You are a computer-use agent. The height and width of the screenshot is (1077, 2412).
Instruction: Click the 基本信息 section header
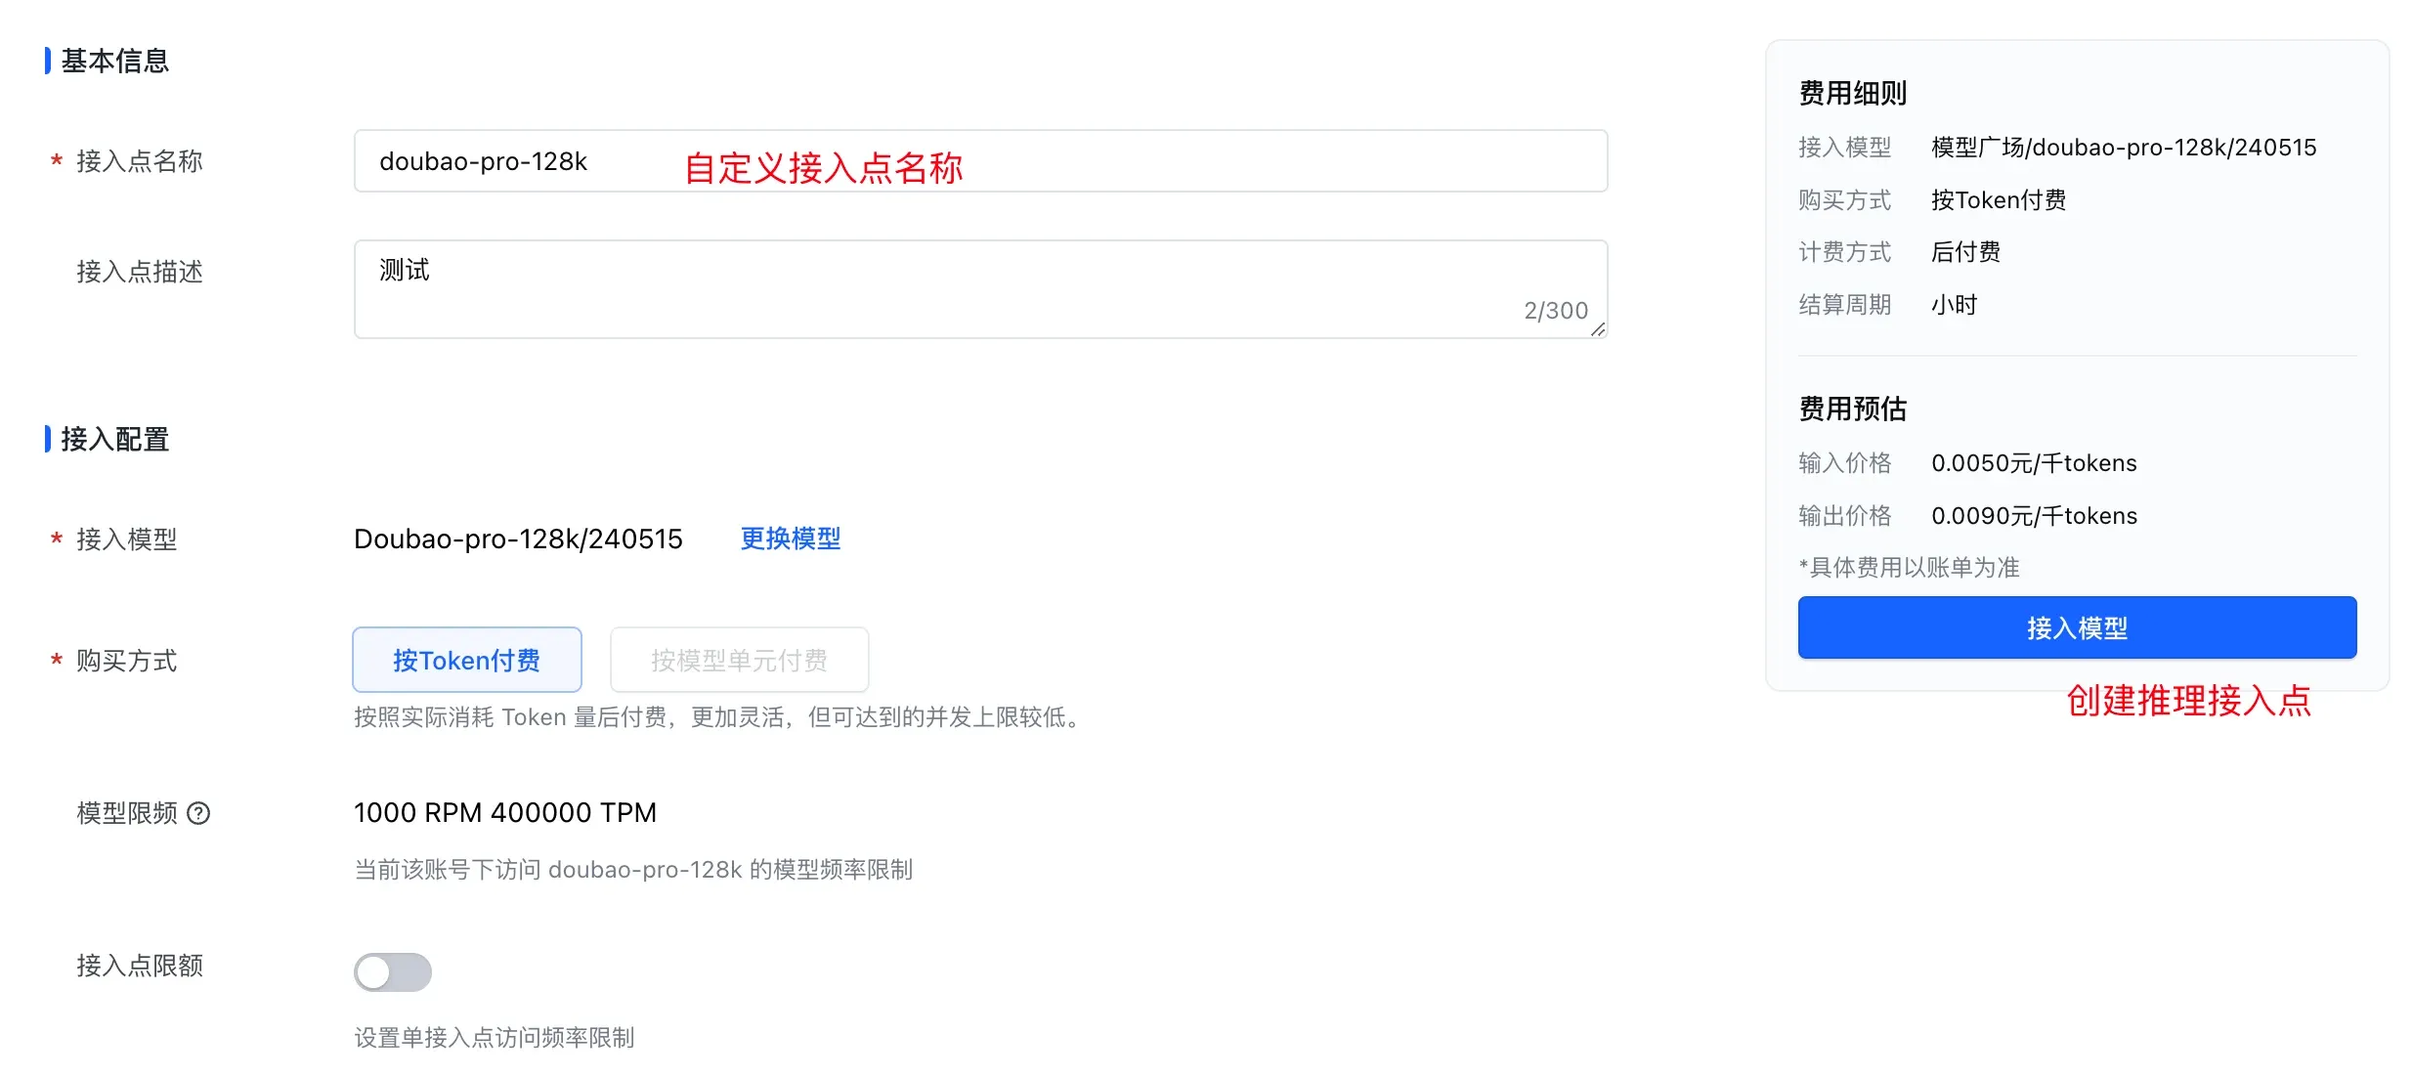[x=114, y=61]
